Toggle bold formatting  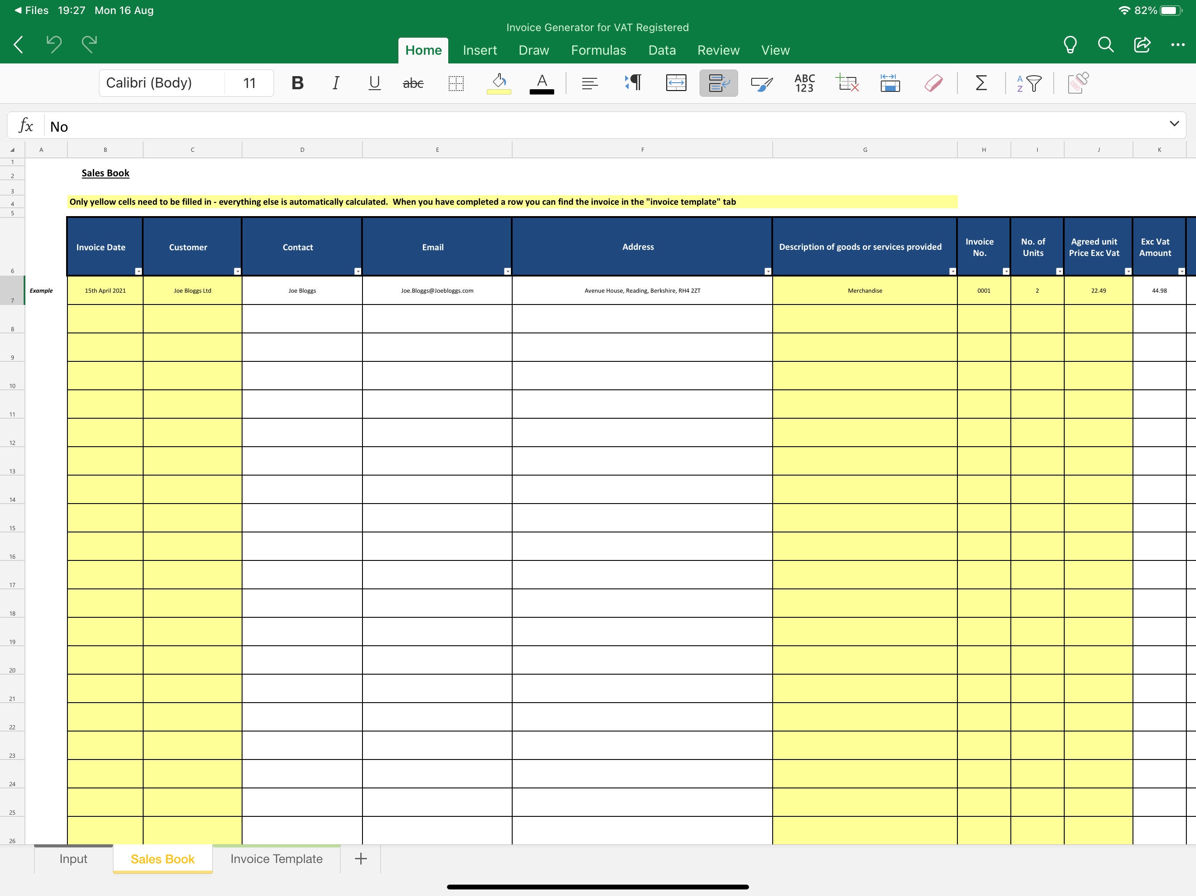point(297,83)
